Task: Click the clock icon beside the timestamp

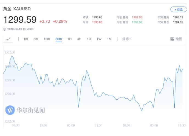Action: point(4,29)
